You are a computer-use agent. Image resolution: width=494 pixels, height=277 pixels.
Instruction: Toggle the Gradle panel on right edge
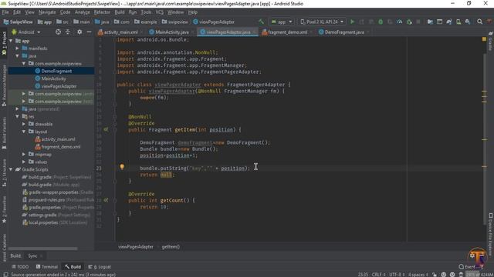click(x=491, y=41)
